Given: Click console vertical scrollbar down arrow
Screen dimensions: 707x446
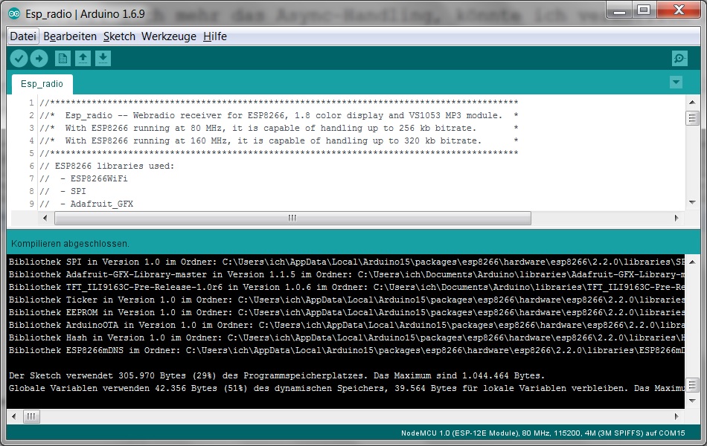Looking at the screenshot, I should [692, 401].
